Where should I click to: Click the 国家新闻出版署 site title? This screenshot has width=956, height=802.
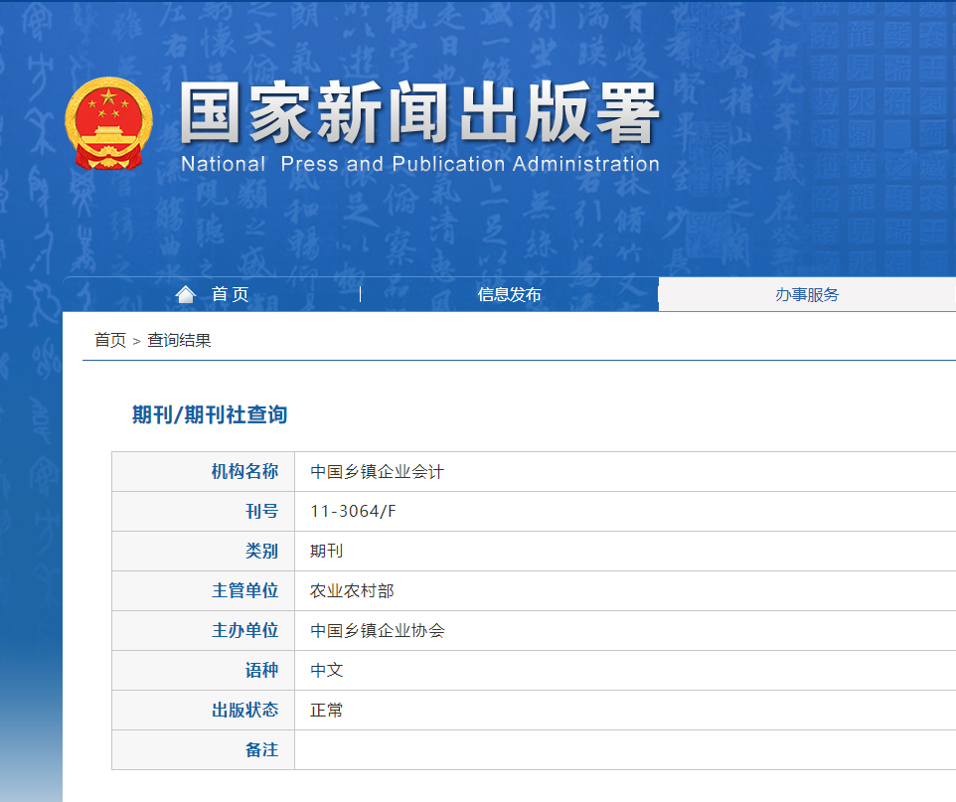(419, 114)
